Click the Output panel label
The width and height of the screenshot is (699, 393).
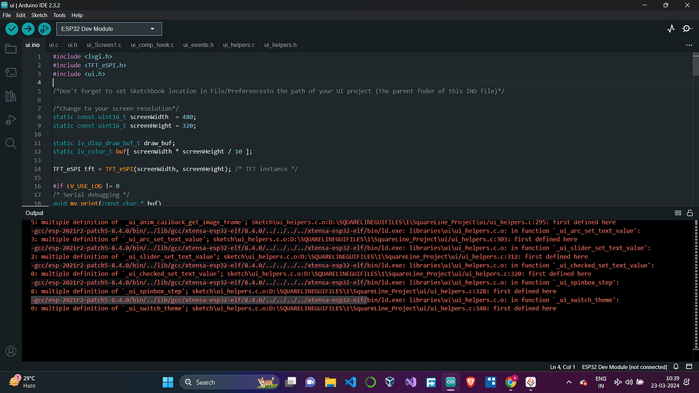click(34, 213)
